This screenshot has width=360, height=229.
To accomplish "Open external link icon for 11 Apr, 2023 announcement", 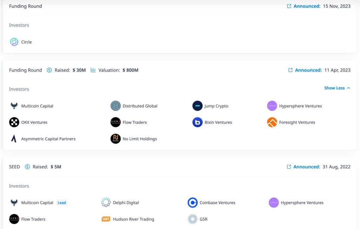I will (x=290, y=70).
